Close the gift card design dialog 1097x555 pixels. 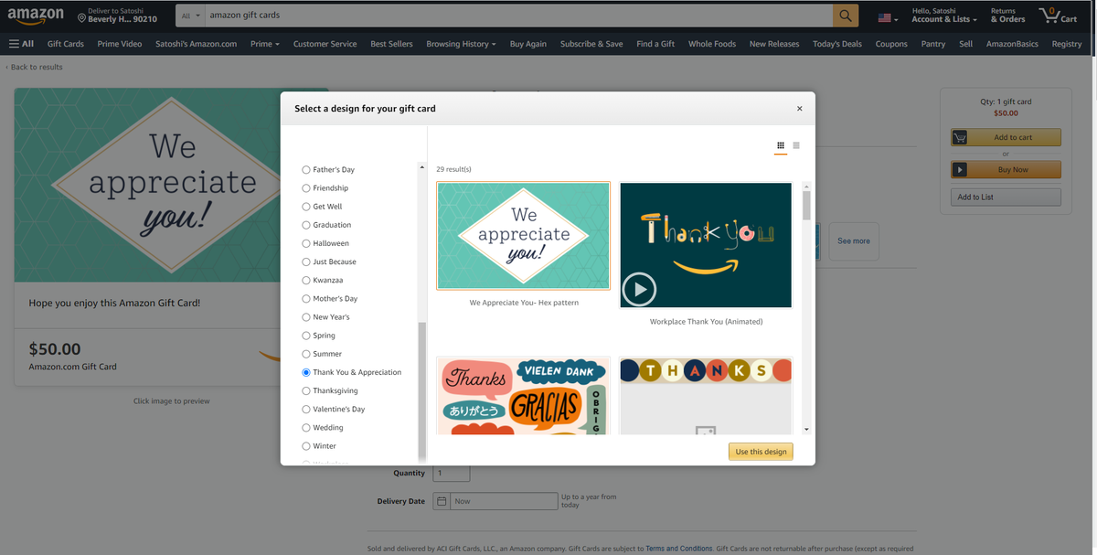click(799, 109)
